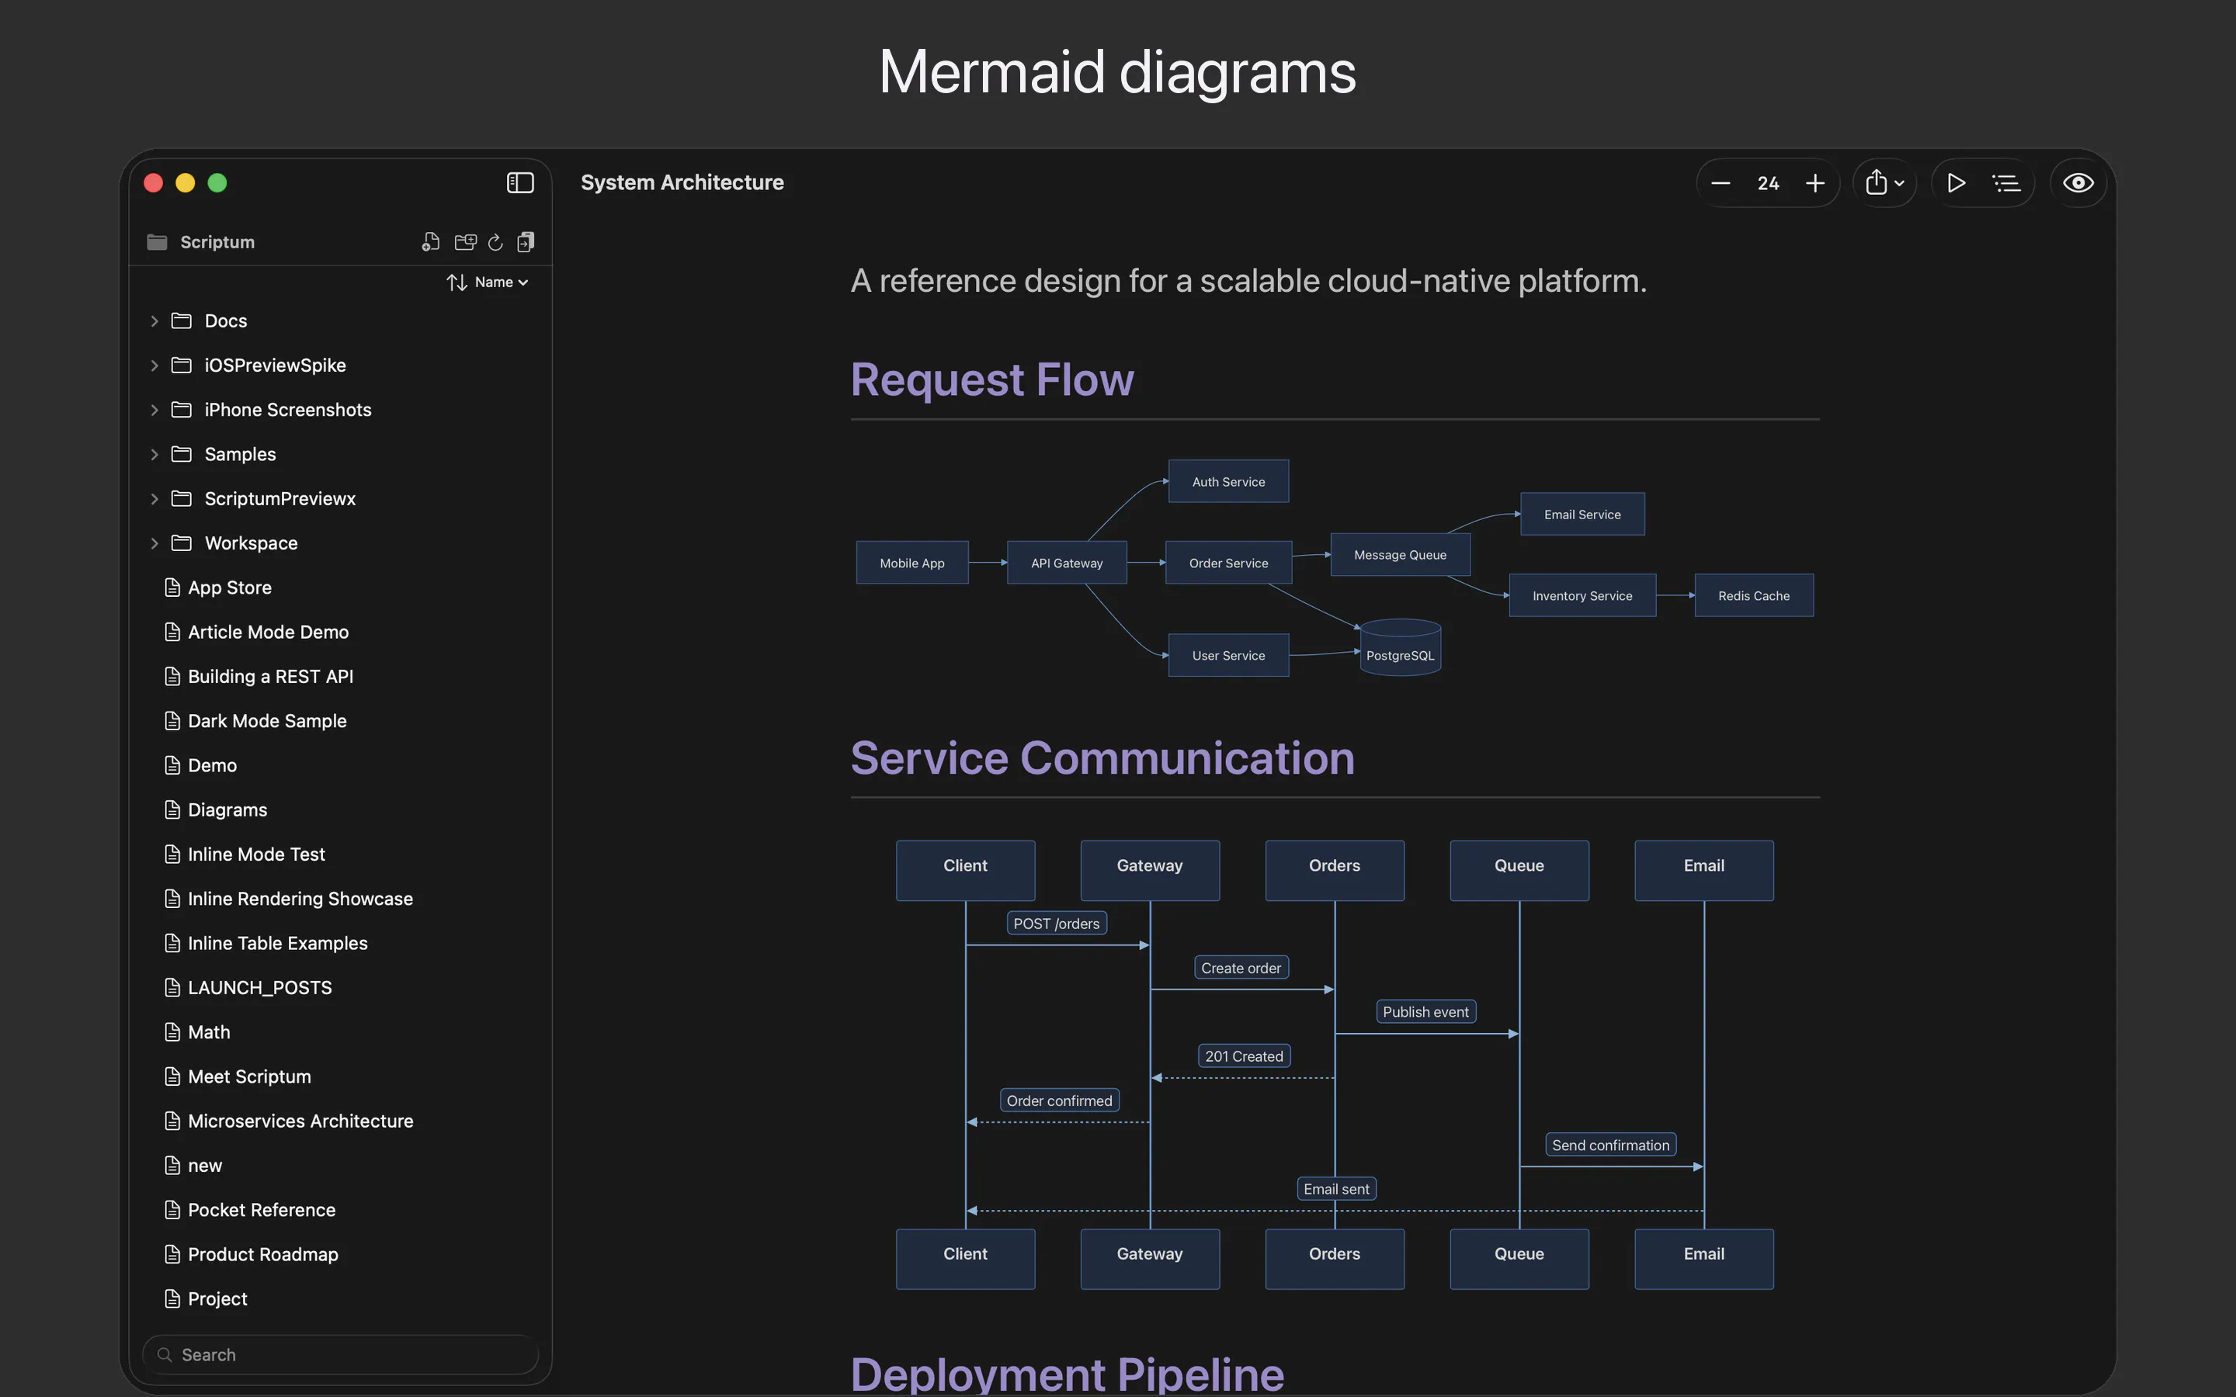Select Inline Mode Test file
The height and width of the screenshot is (1397, 2236).
[x=340, y=854]
